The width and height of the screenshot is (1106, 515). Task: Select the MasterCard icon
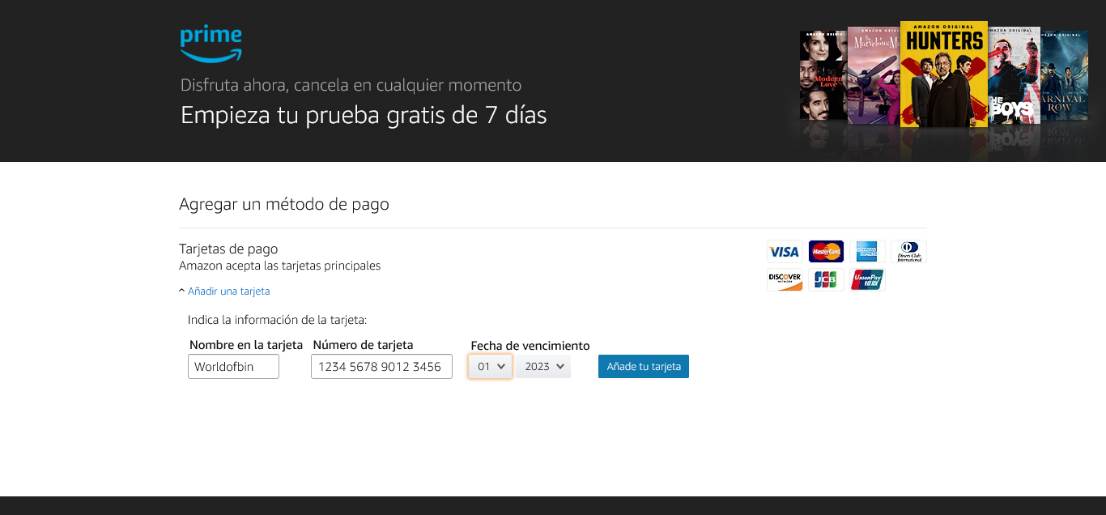(x=826, y=252)
